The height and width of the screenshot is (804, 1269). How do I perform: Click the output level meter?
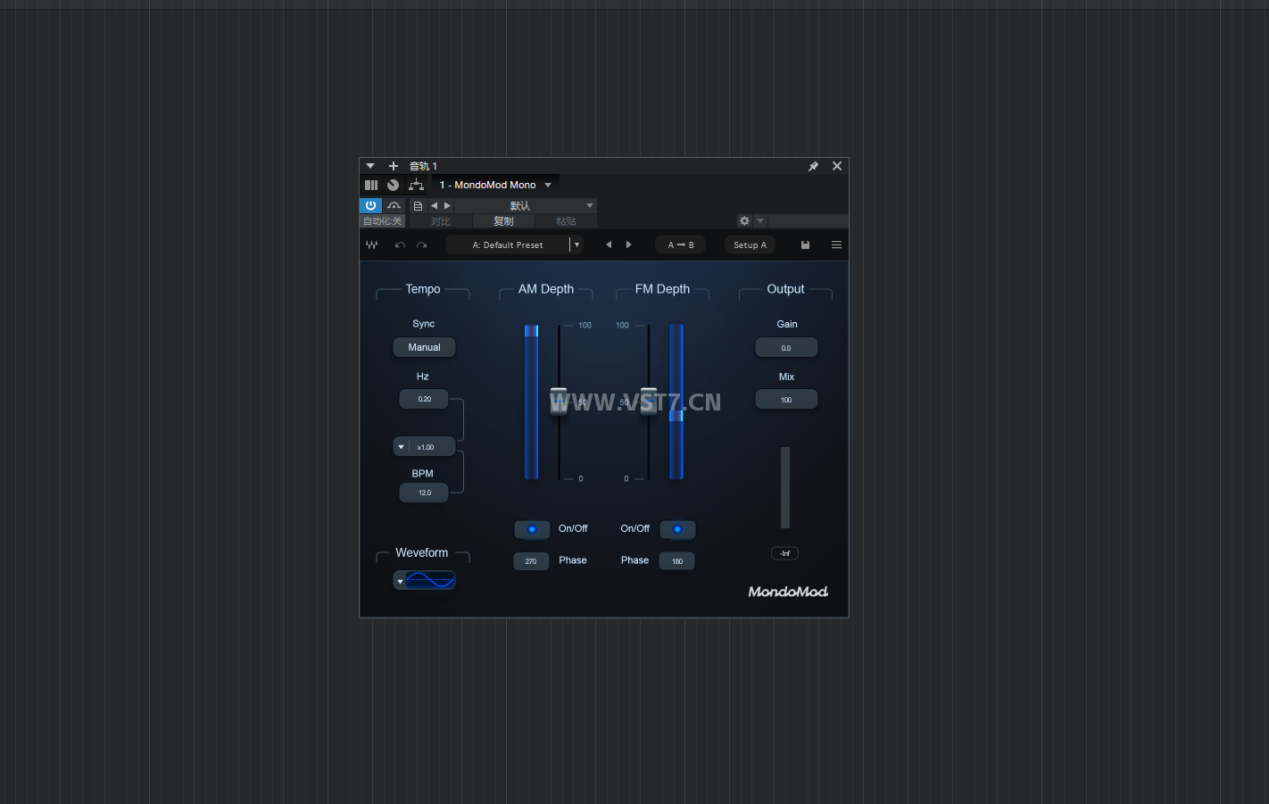(x=785, y=487)
